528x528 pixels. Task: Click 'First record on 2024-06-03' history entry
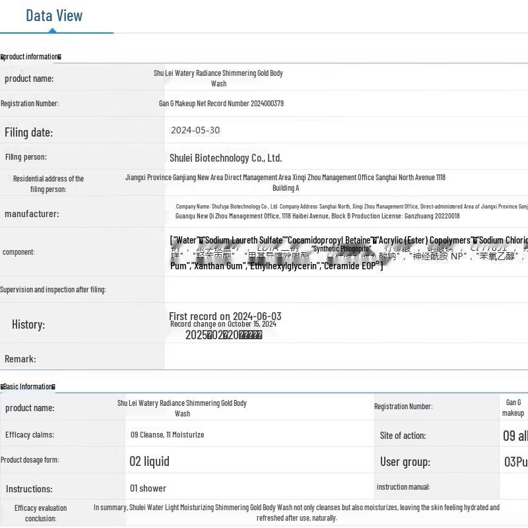tap(225, 316)
